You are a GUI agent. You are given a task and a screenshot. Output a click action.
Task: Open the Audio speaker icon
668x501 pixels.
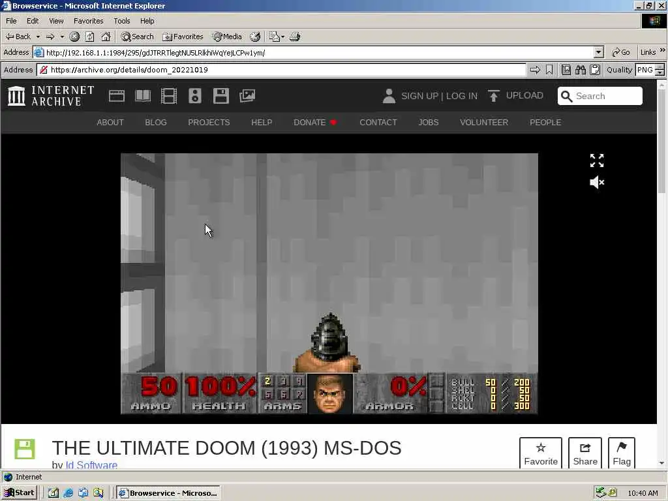[x=194, y=96]
